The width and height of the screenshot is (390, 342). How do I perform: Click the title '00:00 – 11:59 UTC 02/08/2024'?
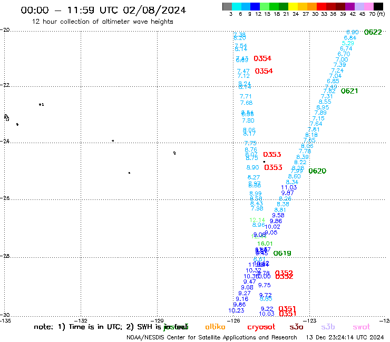[x=103, y=10]
